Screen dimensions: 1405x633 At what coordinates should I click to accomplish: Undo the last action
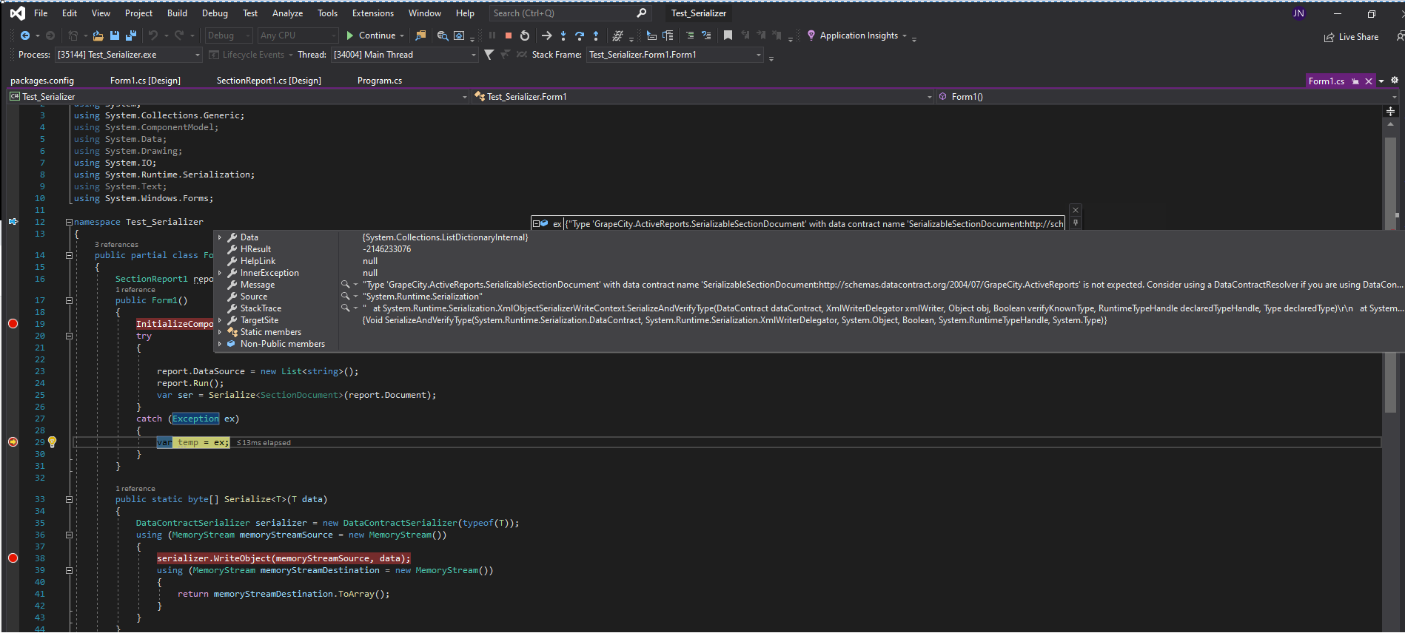tap(153, 35)
